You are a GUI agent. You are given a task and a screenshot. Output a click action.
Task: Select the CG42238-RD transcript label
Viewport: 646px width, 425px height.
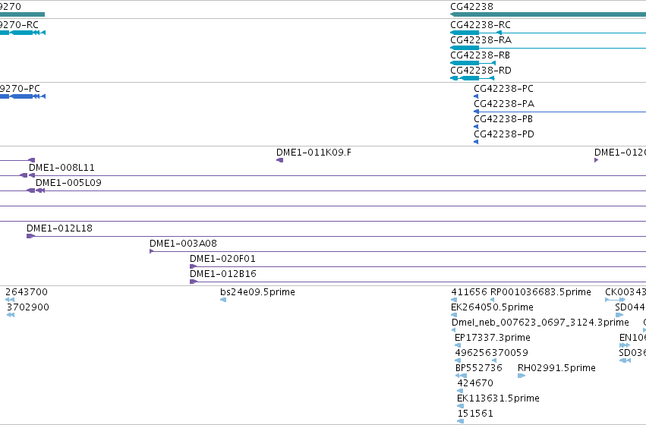[x=481, y=71]
